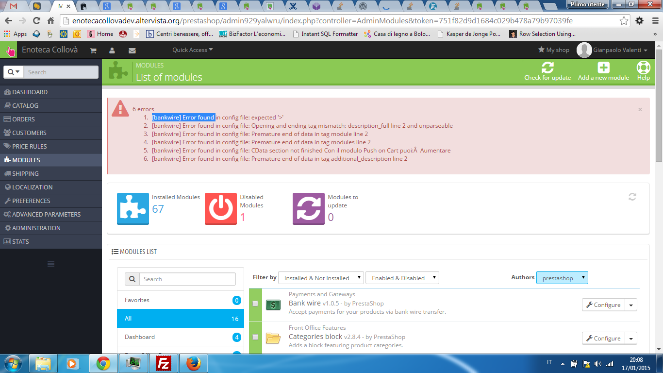
Task: Open the Installed & Not Installed filter
Action: click(321, 278)
